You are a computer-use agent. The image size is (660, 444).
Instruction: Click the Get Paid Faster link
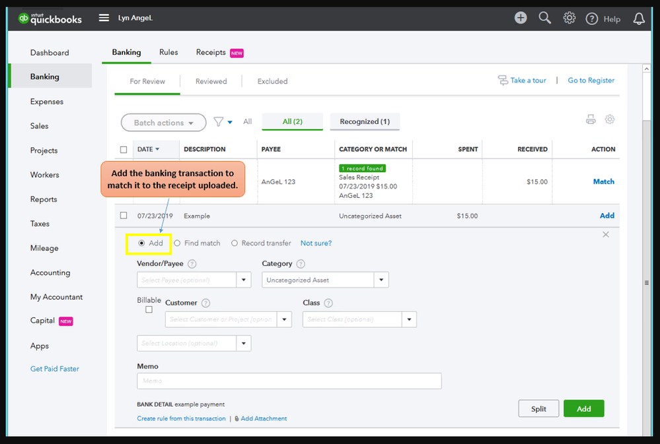point(55,369)
